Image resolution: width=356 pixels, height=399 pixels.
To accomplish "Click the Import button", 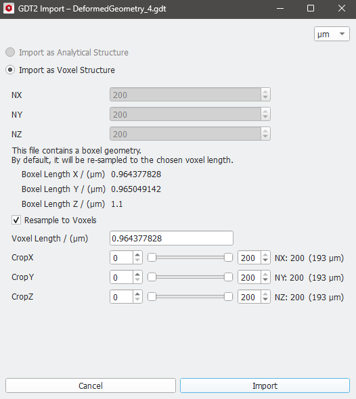I will click(265, 385).
